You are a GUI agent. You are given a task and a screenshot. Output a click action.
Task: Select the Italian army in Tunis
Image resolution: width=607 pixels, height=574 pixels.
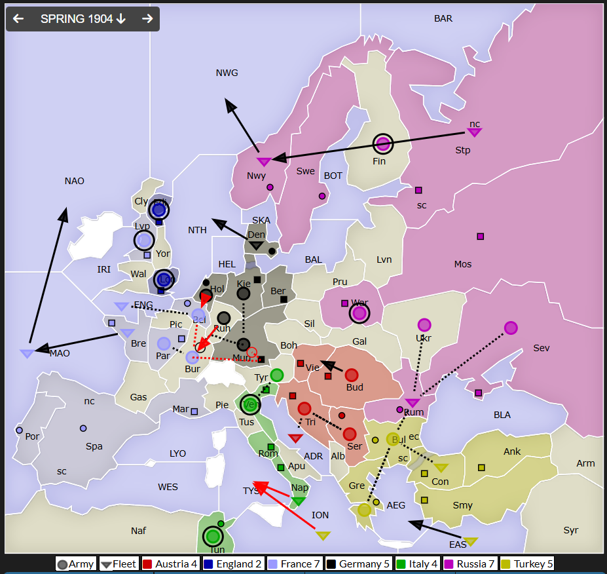pos(212,537)
